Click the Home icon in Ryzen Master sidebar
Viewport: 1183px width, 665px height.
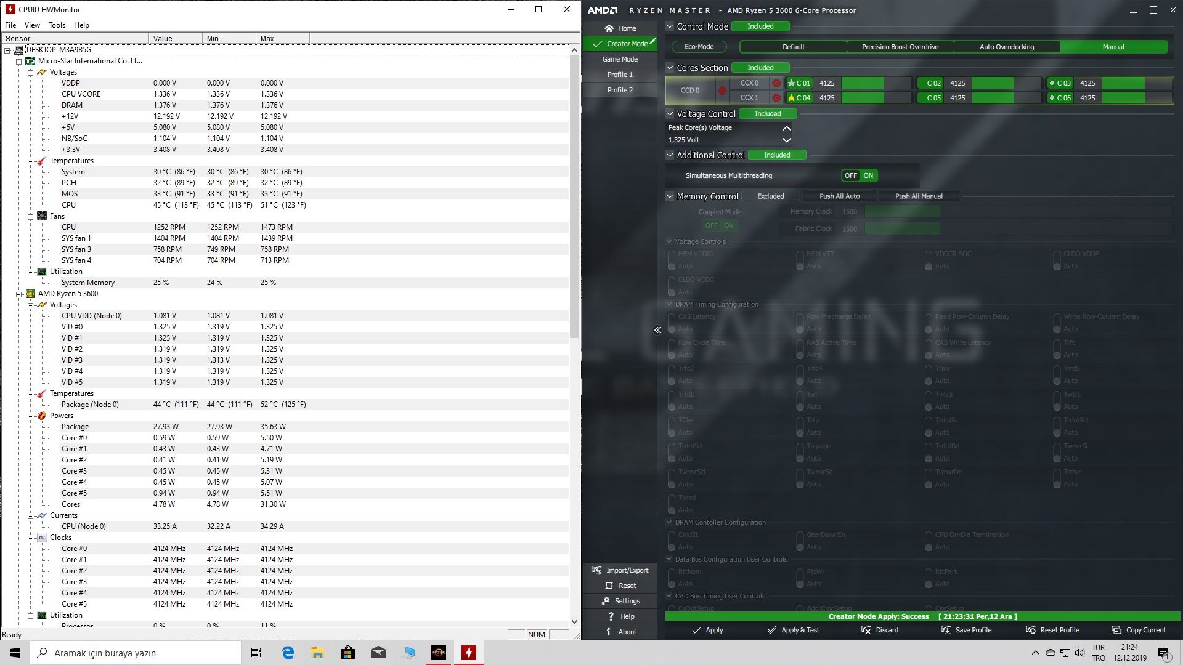click(609, 28)
